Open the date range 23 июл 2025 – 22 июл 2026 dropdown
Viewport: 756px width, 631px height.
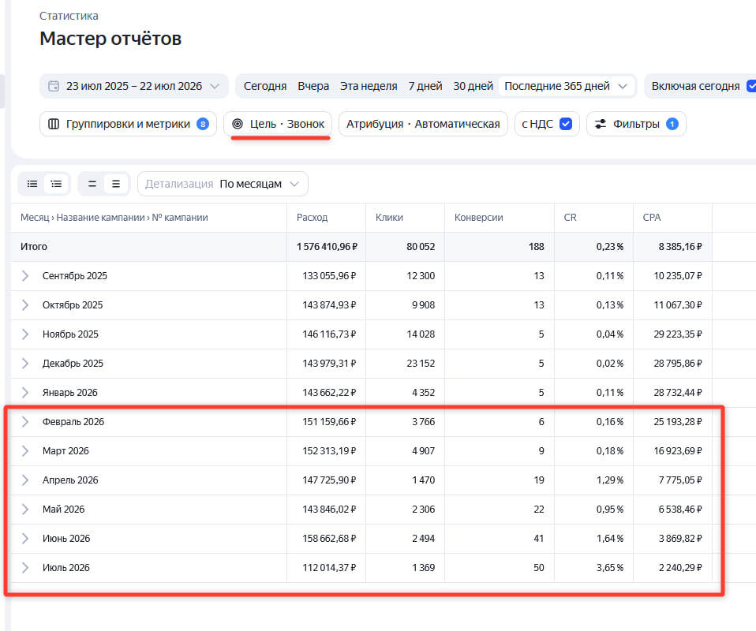134,86
